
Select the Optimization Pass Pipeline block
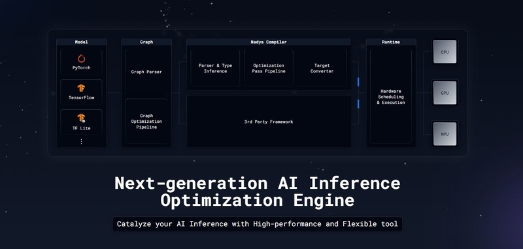[x=269, y=68]
